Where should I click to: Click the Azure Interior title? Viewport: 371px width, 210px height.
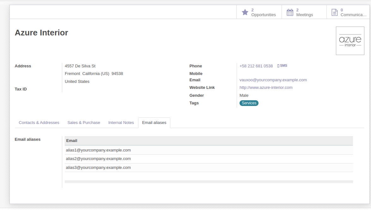pyautogui.click(x=41, y=33)
